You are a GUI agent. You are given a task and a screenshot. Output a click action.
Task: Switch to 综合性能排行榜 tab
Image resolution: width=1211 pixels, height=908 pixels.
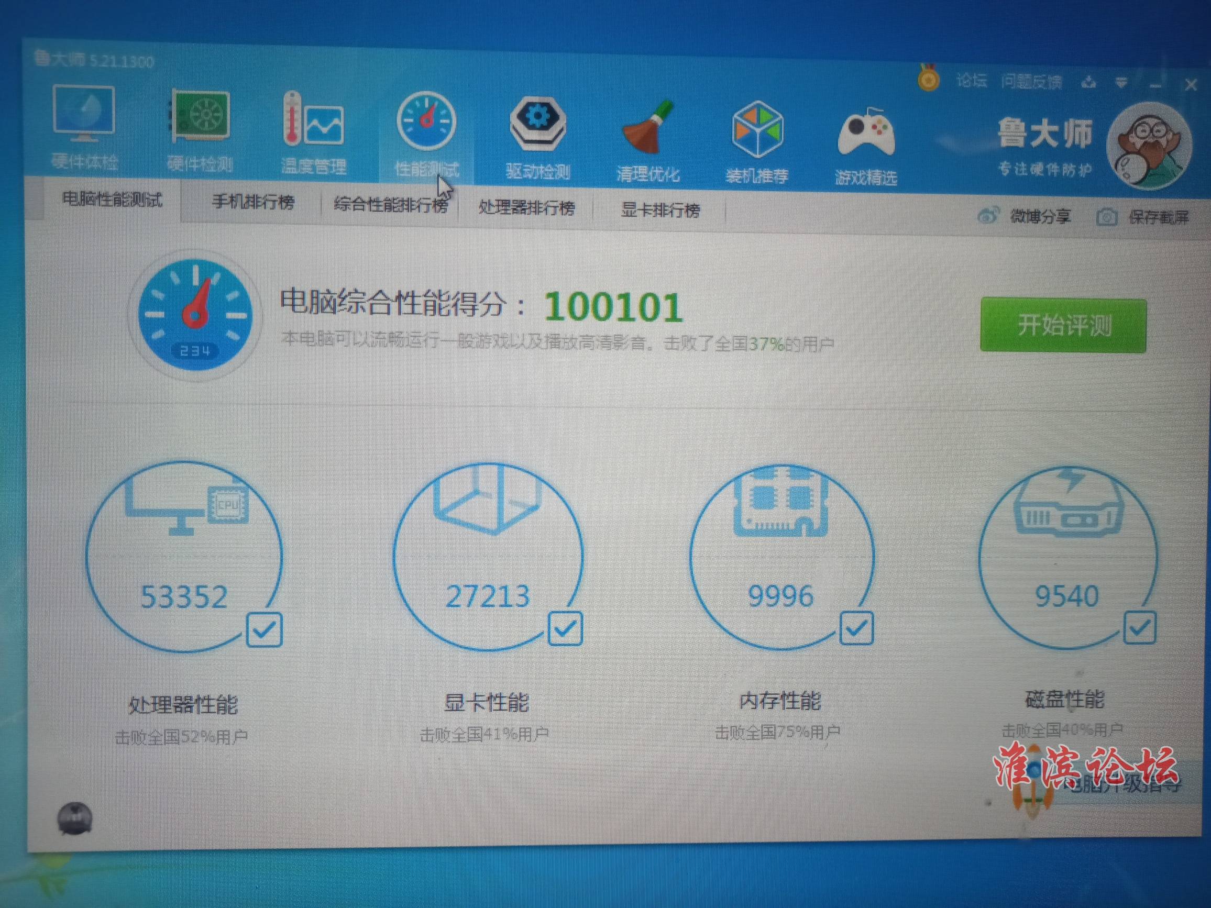pyautogui.click(x=390, y=205)
